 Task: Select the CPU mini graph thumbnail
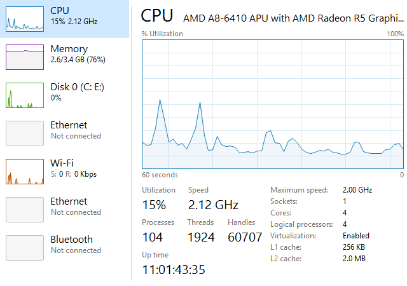24,19
